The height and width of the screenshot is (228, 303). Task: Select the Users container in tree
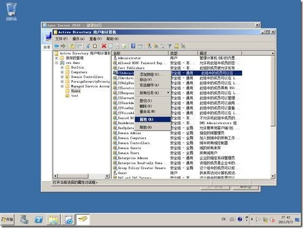[x=75, y=91]
